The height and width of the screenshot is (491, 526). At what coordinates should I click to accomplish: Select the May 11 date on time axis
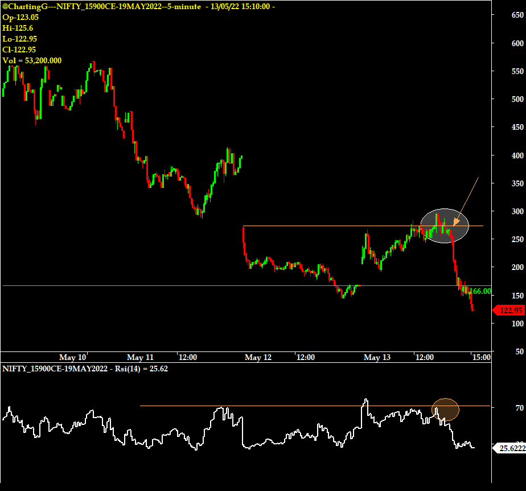pyautogui.click(x=140, y=357)
